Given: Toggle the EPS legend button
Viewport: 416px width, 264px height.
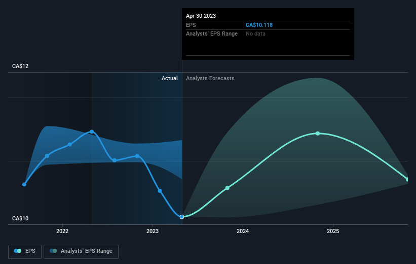Looking at the screenshot, I should point(25,251).
